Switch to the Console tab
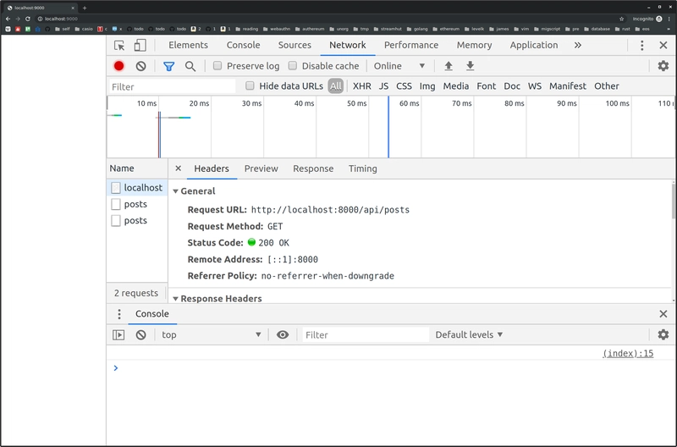677x447 pixels. pyautogui.click(x=243, y=45)
